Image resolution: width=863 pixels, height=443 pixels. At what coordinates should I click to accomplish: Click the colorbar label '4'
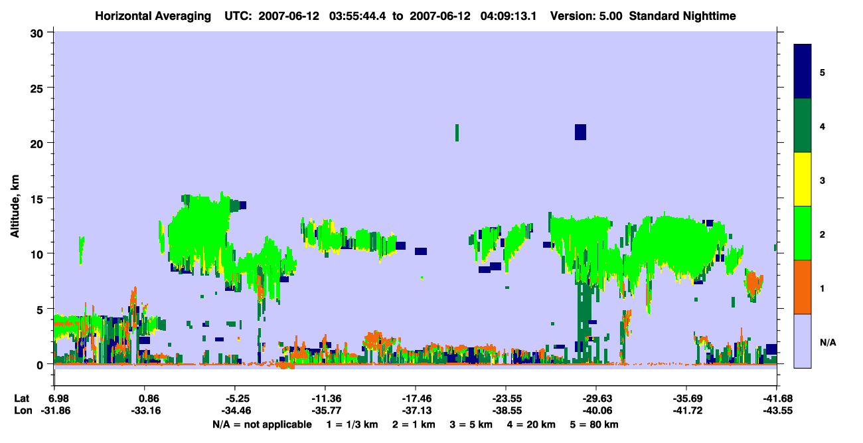[x=822, y=126]
